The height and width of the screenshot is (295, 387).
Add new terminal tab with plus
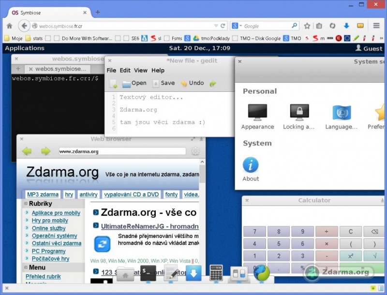tap(18, 69)
